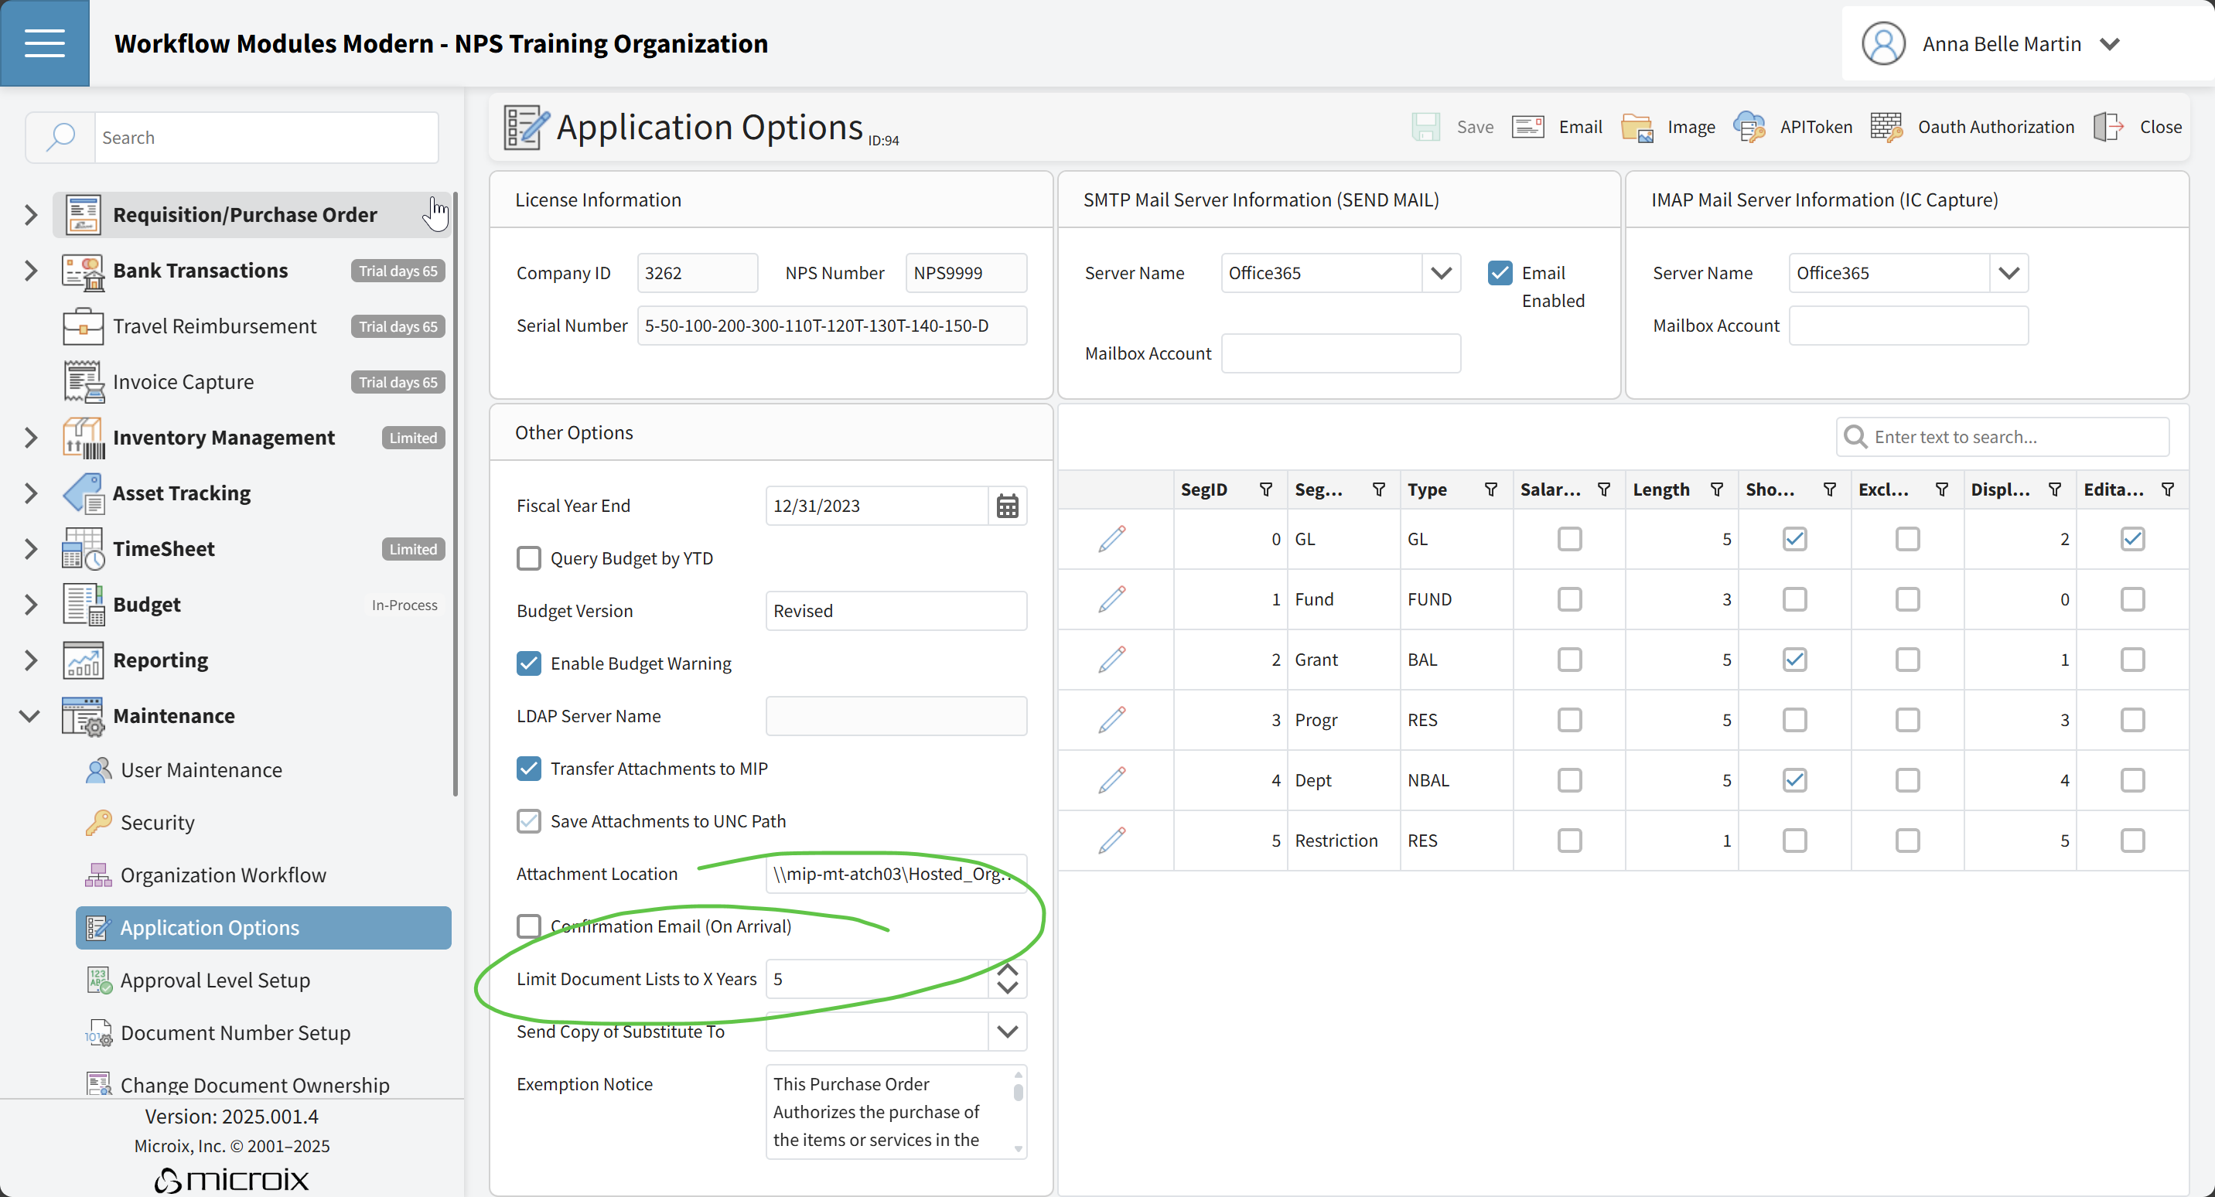The width and height of the screenshot is (2215, 1197).
Task: Collapse the Maintenance tree section
Action: pos(30,715)
